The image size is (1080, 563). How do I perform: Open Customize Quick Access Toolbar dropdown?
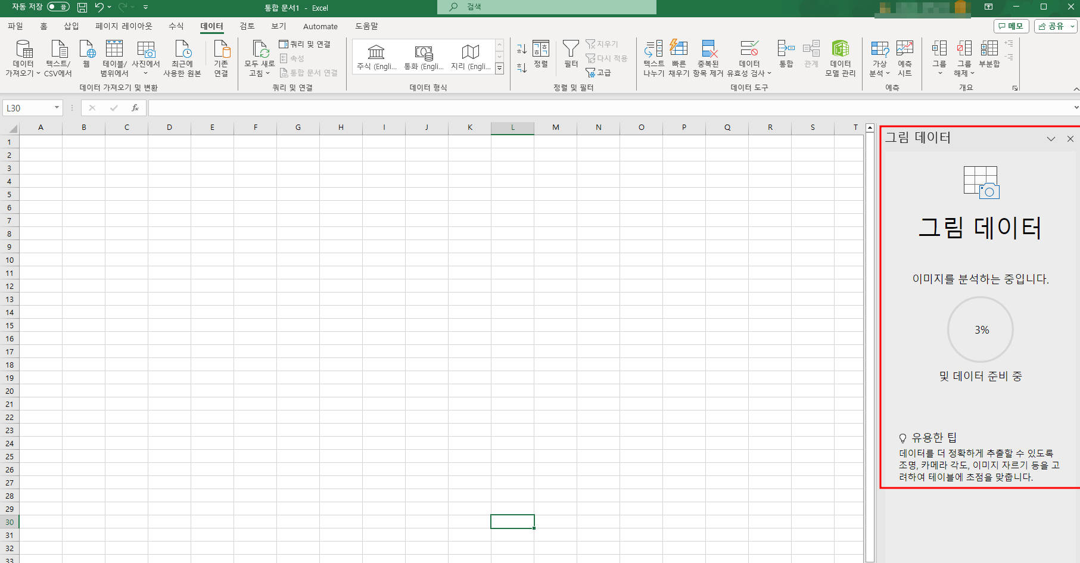click(x=146, y=7)
